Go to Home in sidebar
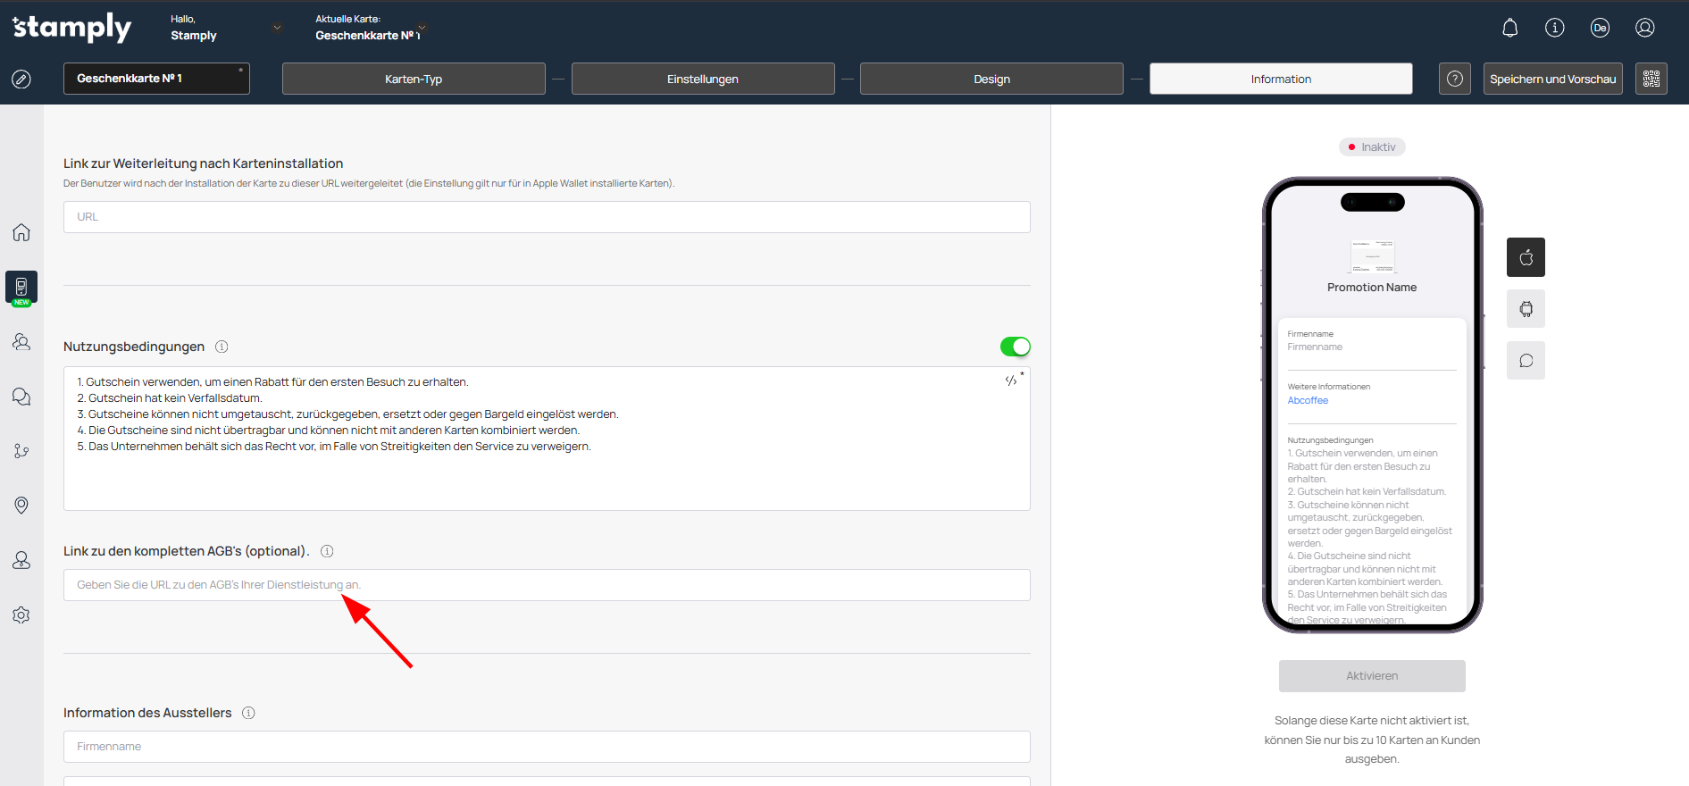The height and width of the screenshot is (786, 1689). coord(21,232)
